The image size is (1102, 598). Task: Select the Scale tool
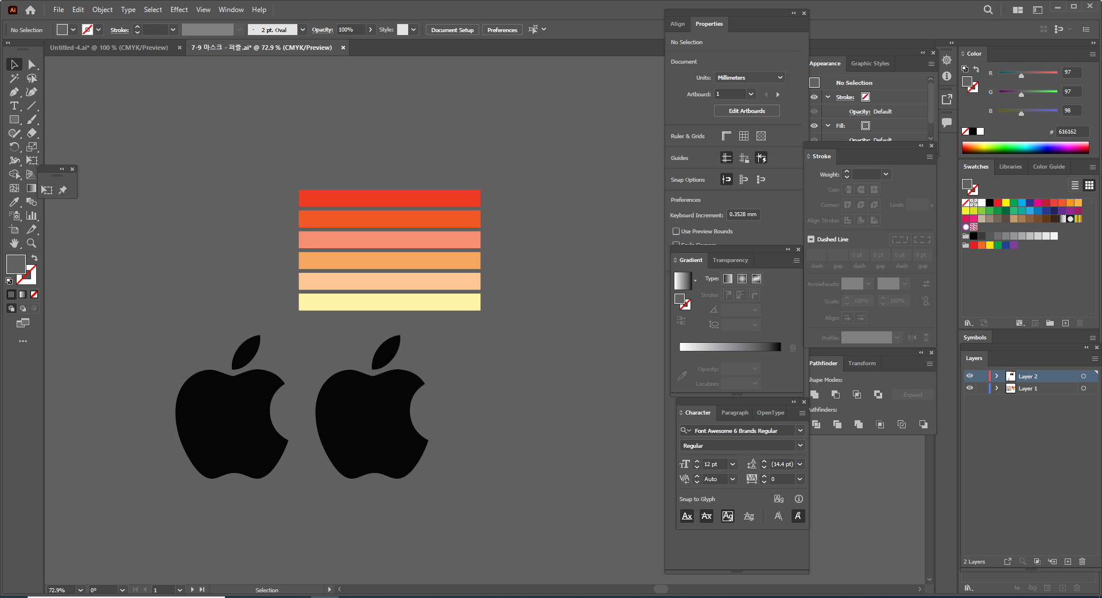tap(32, 147)
